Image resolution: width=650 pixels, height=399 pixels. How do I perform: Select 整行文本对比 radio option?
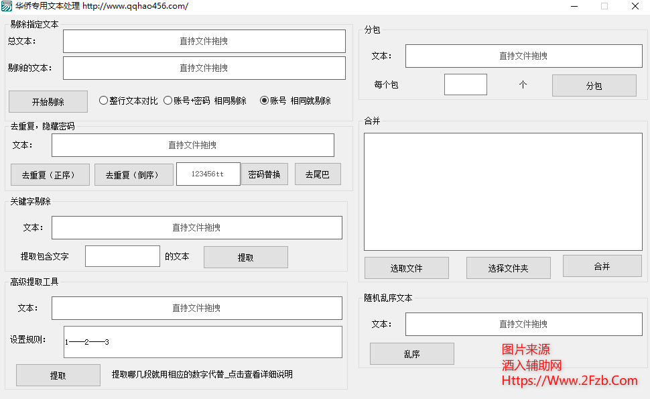tap(104, 101)
